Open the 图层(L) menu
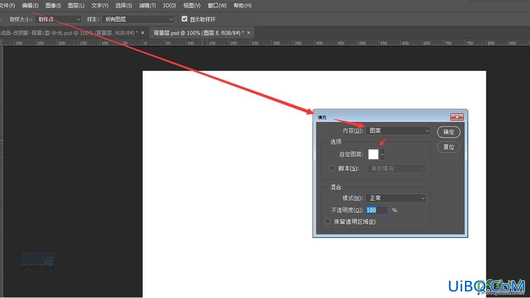The width and height of the screenshot is (530, 298). [76, 5]
